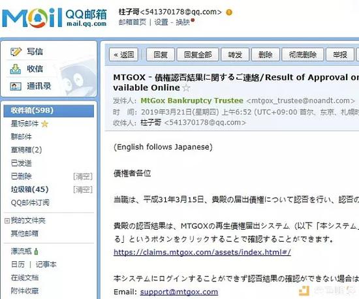Viewport: 359px width, 299px height.
Task: Empty deleted folder via its 清空 link
Action: (83, 176)
